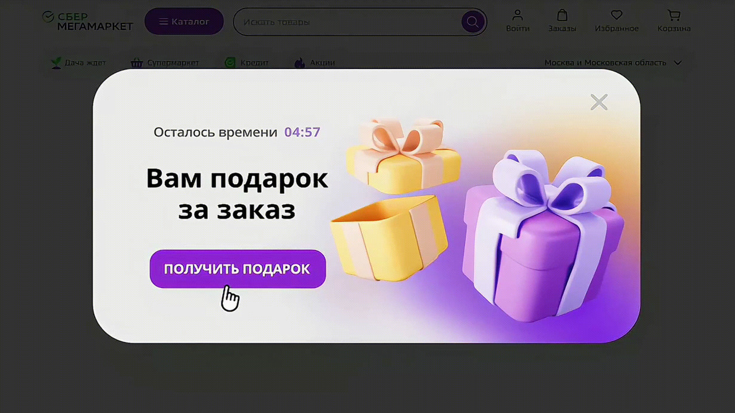Expand the Москва и Московская область dropdown
Image resolution: width=735 pixels, height=413 pixels.
click(613, 63)
